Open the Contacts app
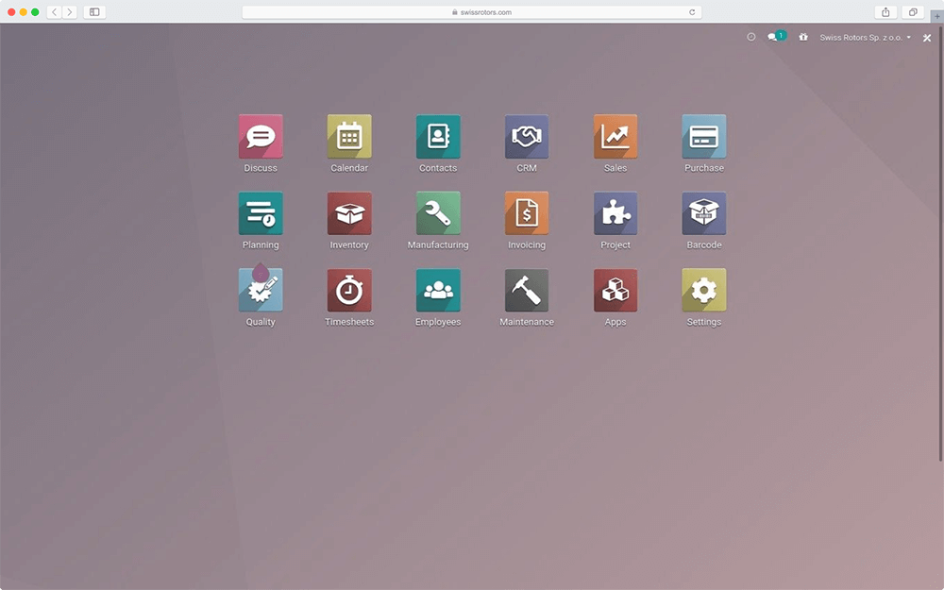Viewport: 944px width, 590px height. pyautogui.click(x=438, y=137)
